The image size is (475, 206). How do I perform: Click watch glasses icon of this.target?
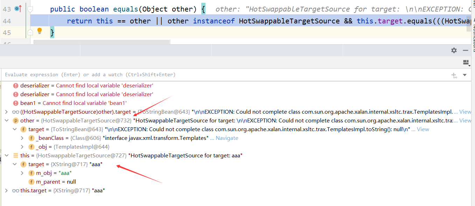click(15, 191)
